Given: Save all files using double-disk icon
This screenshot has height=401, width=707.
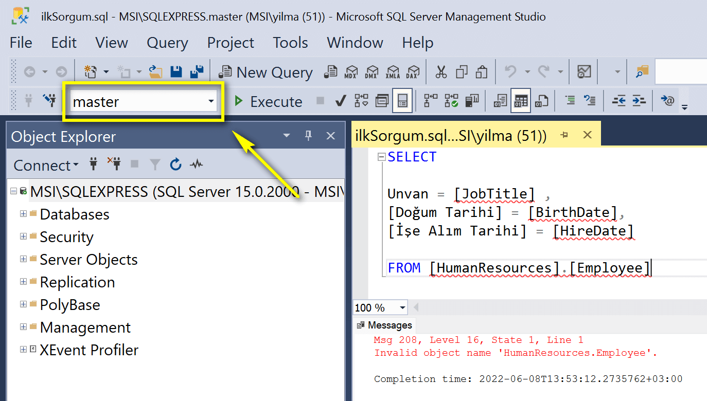Looking at the screenshot, I should pyautogui.click(x=196, y=72).
